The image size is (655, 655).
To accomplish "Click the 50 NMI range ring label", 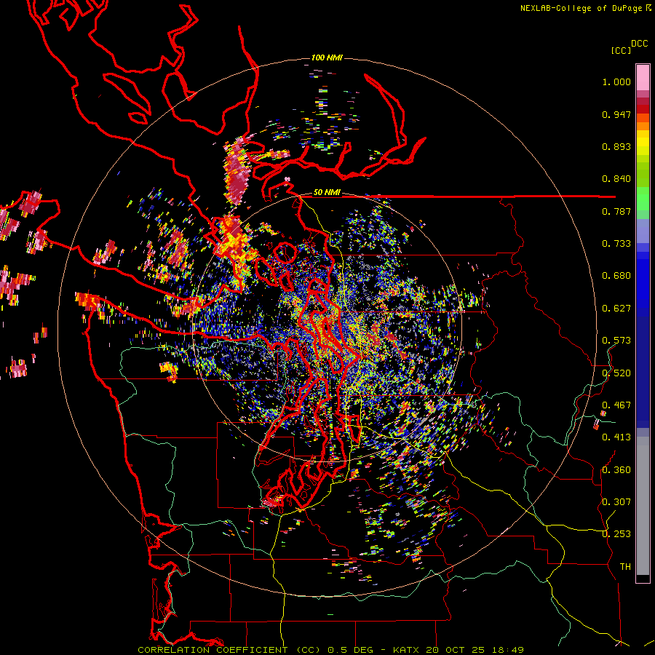I will click(327, 193).
